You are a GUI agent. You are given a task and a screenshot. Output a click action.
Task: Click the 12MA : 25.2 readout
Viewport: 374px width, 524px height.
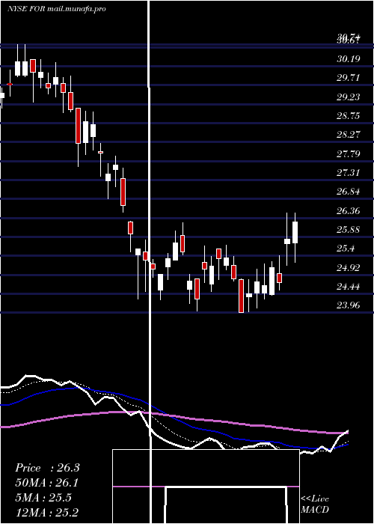tap(47, 512)
